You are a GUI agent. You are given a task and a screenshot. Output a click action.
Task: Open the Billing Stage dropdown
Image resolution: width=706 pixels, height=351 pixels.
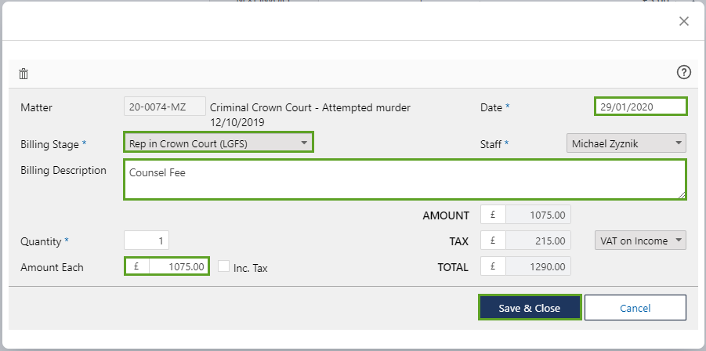tap(219, 143)
